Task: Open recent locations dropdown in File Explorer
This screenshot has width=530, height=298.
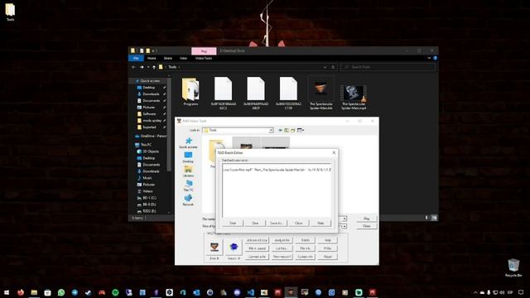Action: (148, 67)
